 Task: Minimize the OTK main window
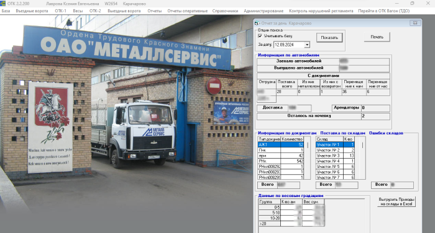point(396,3)
